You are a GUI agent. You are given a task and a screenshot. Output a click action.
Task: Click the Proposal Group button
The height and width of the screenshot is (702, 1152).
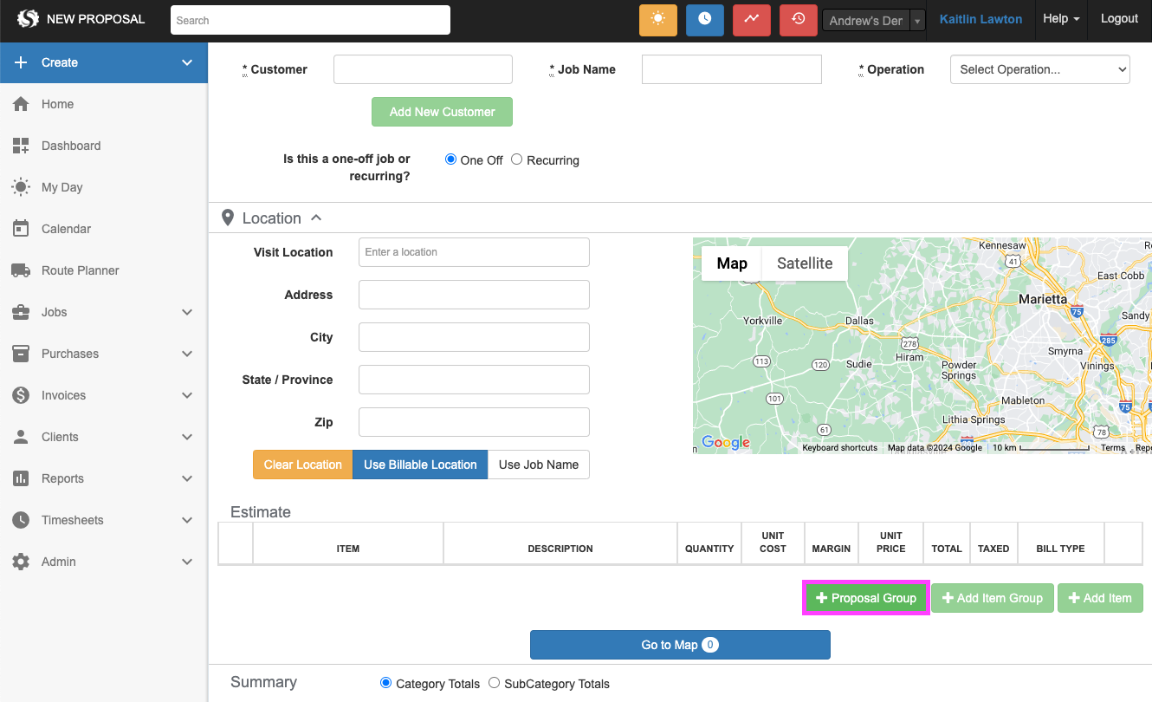pos(866,598)
